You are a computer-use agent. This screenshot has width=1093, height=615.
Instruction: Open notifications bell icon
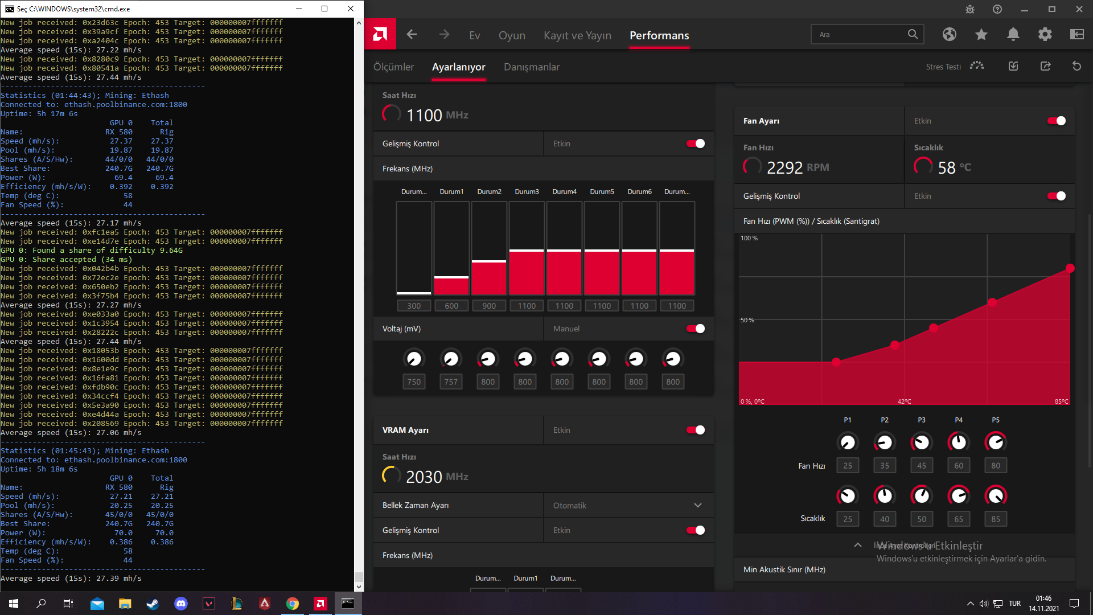click(x=1013, y=35)
